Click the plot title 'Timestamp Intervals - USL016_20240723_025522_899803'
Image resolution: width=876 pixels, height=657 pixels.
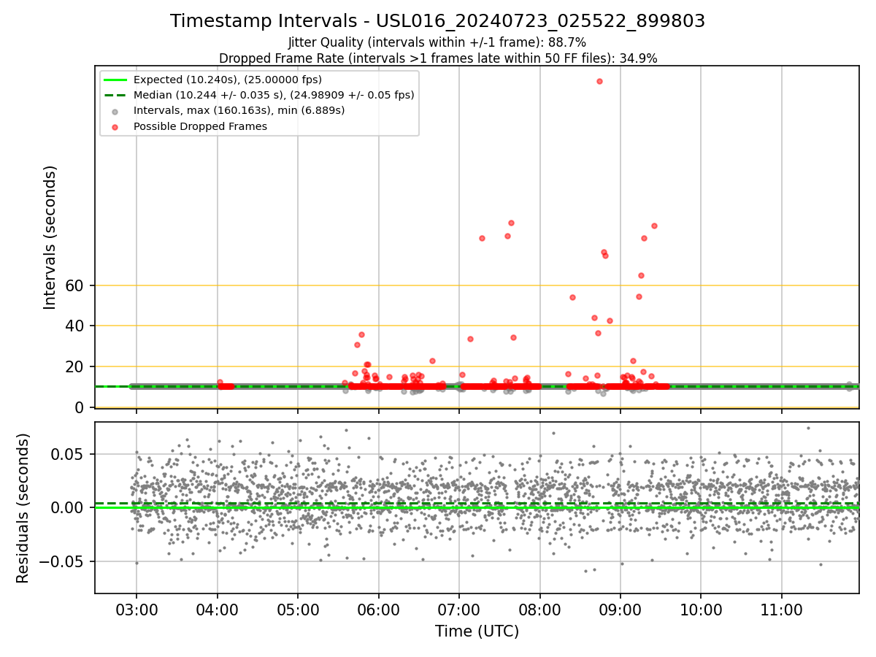tap(437, 21)
